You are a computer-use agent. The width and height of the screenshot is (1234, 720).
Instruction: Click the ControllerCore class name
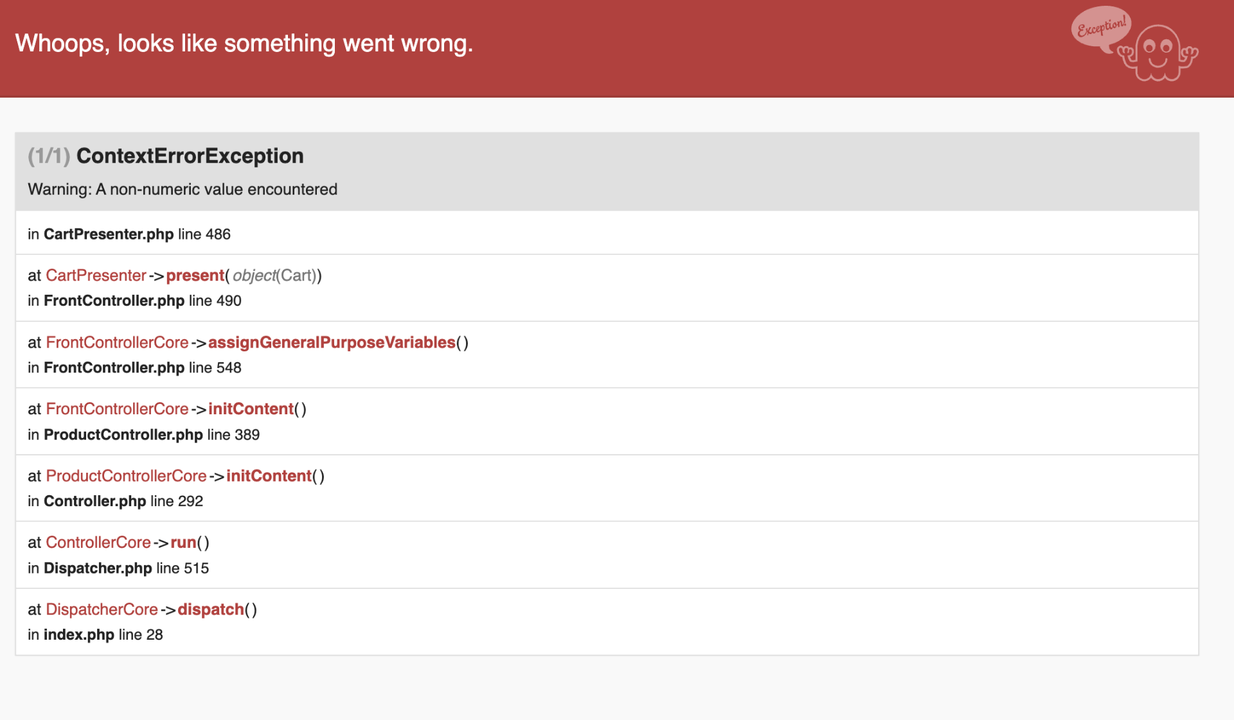coord(98,543)
